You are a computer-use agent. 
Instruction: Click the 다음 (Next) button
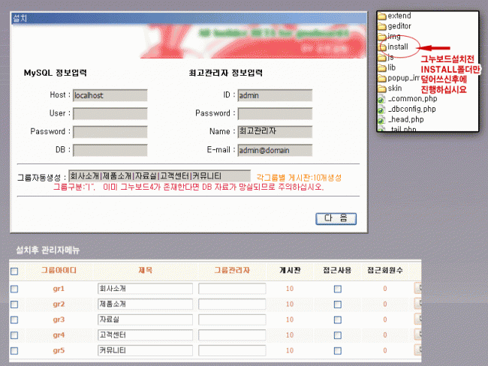pos(335,217)
